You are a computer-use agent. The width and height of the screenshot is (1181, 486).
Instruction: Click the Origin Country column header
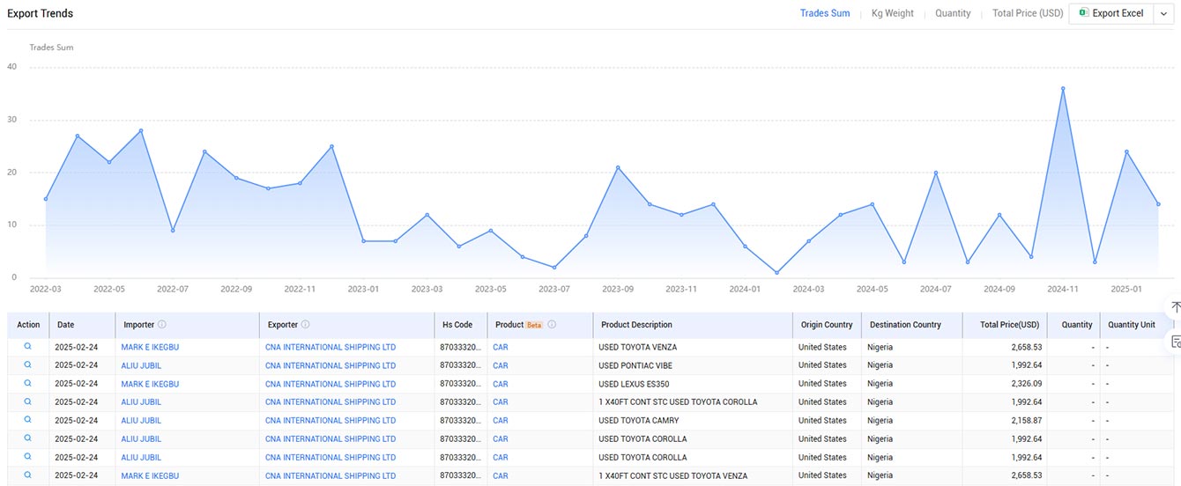827,325
